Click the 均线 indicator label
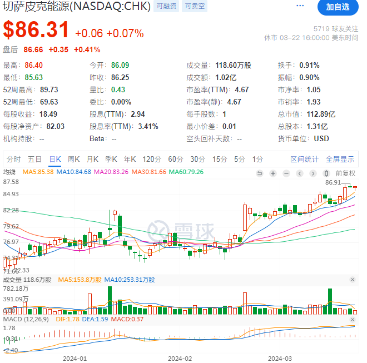The image size is (367, 363). [9, 172]
